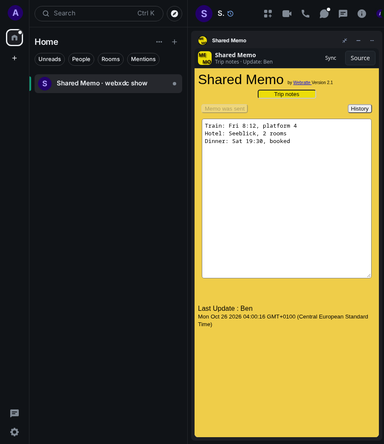Open Home options three-dot menu
The height and width of the screenshot is (444, 384).
click(159, 42)
